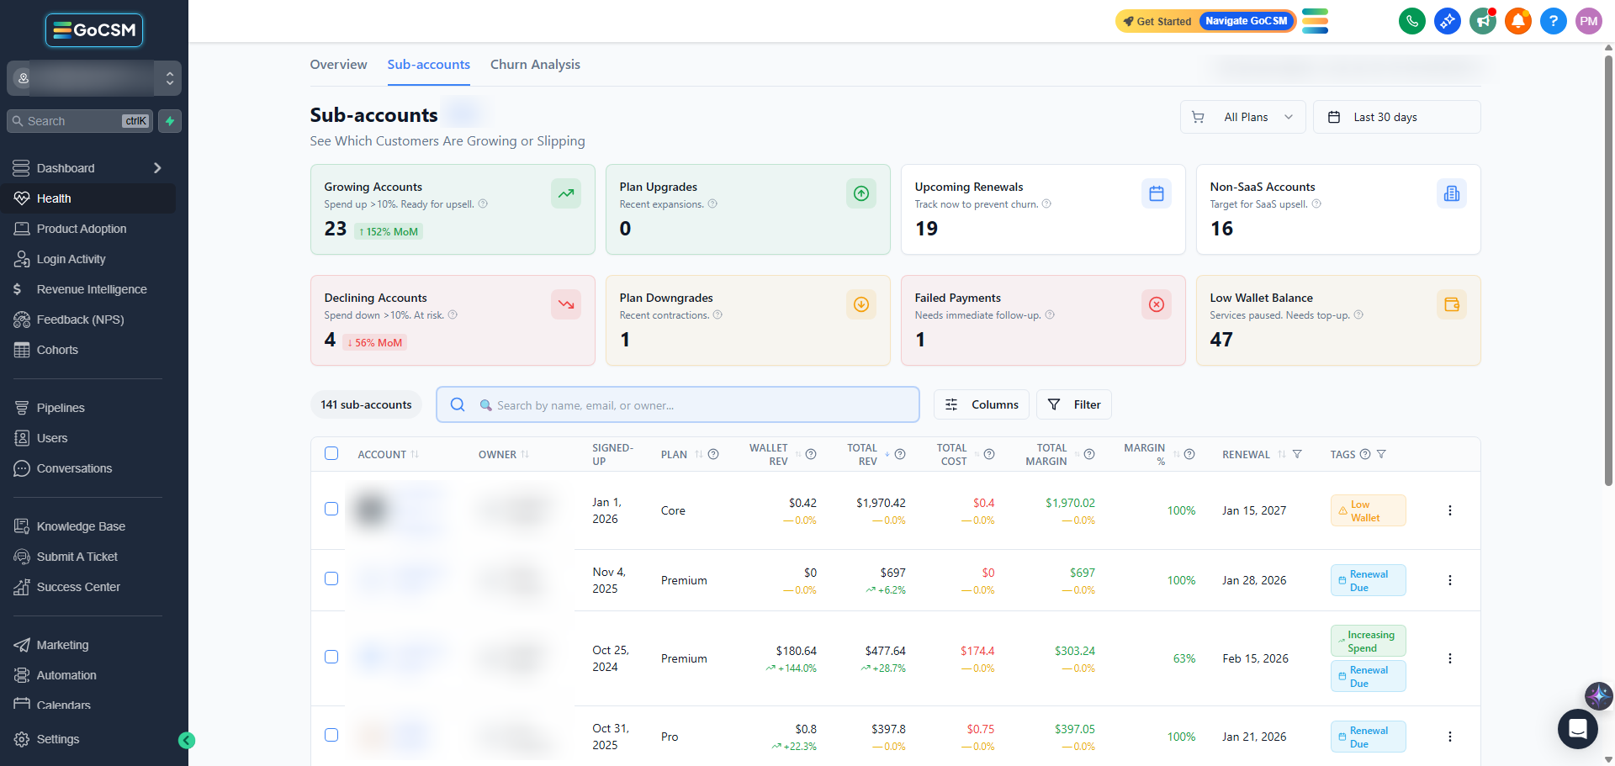Open the chat widget bubble icon

(x=1577, y=728)
